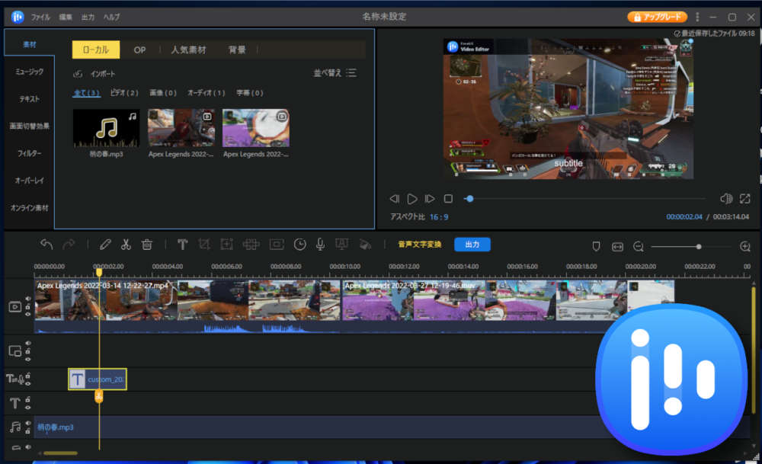Select the Cut tool in the timeline toolbar
762x464 pixels.
pos(126,245)
